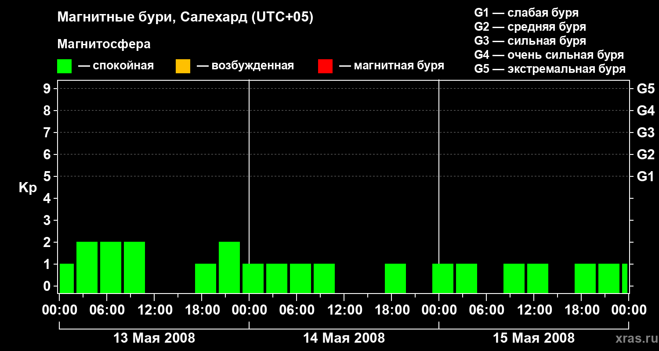Select the lone evening bar on 14 Мая
659x351 pixels.
395,278
